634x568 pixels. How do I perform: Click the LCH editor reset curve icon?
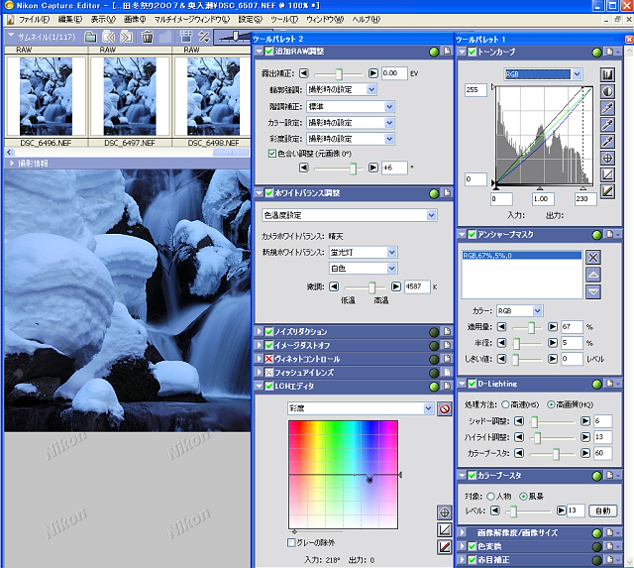(445, 530)
